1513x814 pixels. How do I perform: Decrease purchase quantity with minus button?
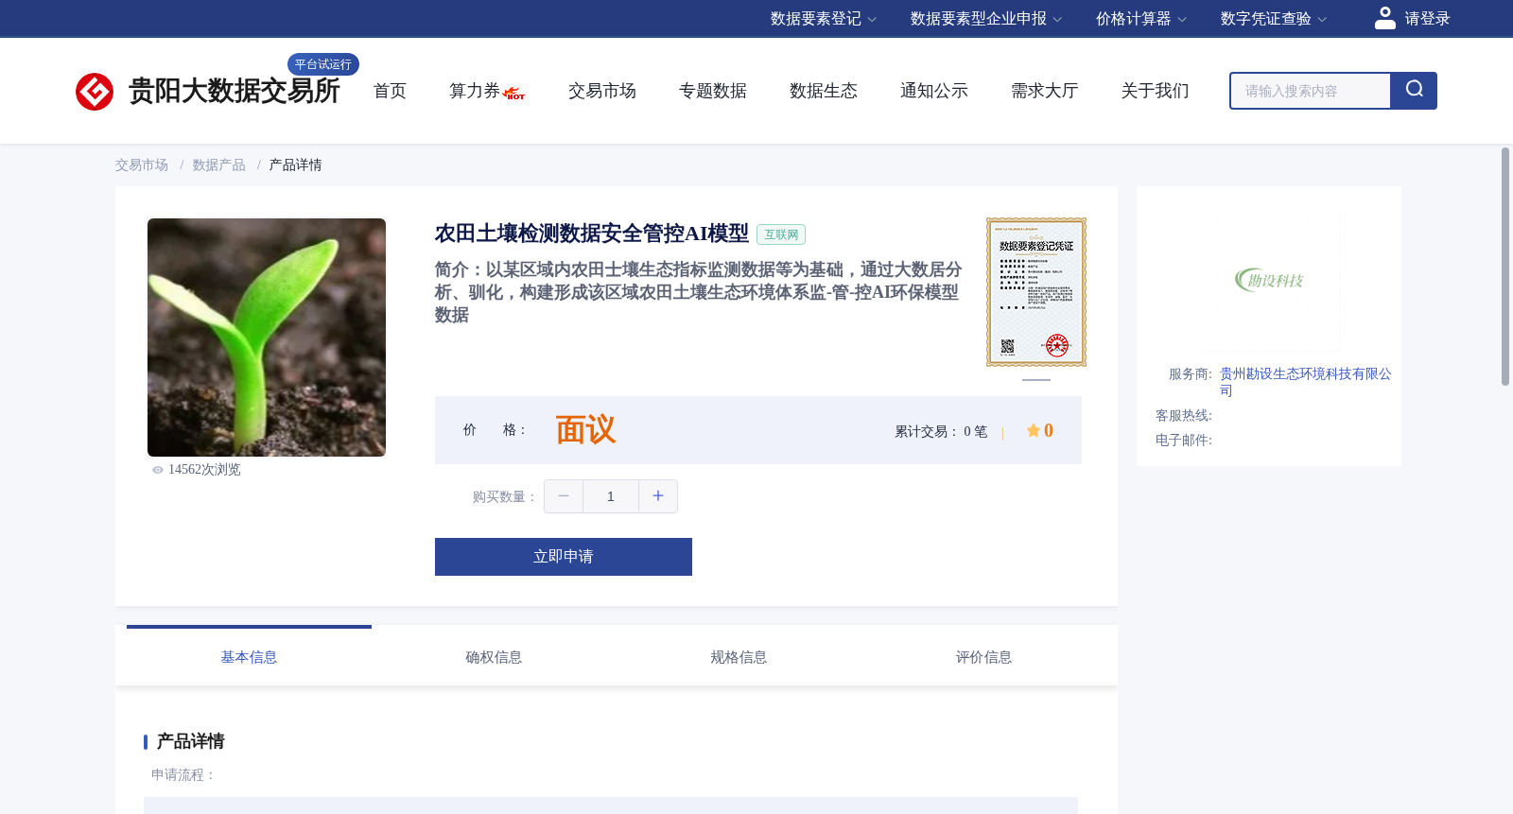coord(564,496)
